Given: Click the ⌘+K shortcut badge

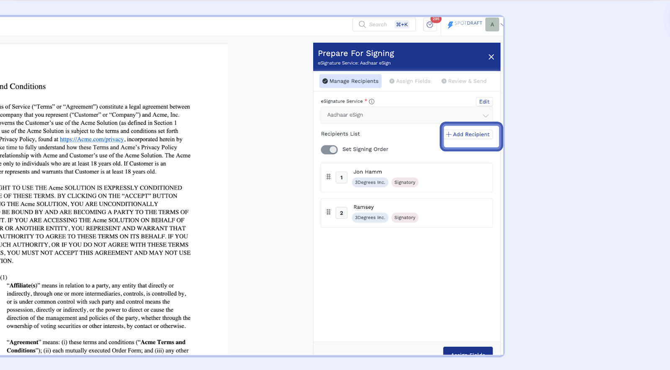Looking at the screenshot, I should pyautogui.click(x=402, y=25).
